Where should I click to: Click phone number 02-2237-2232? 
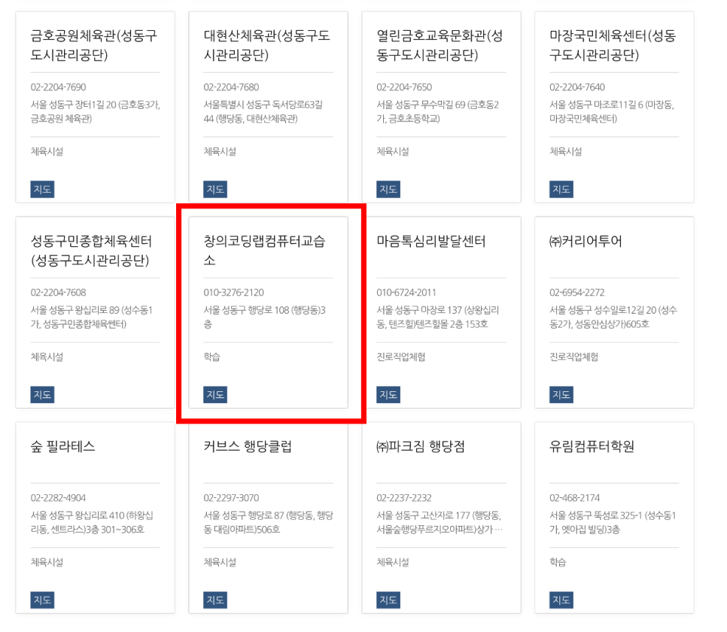(x=404, y=498)
